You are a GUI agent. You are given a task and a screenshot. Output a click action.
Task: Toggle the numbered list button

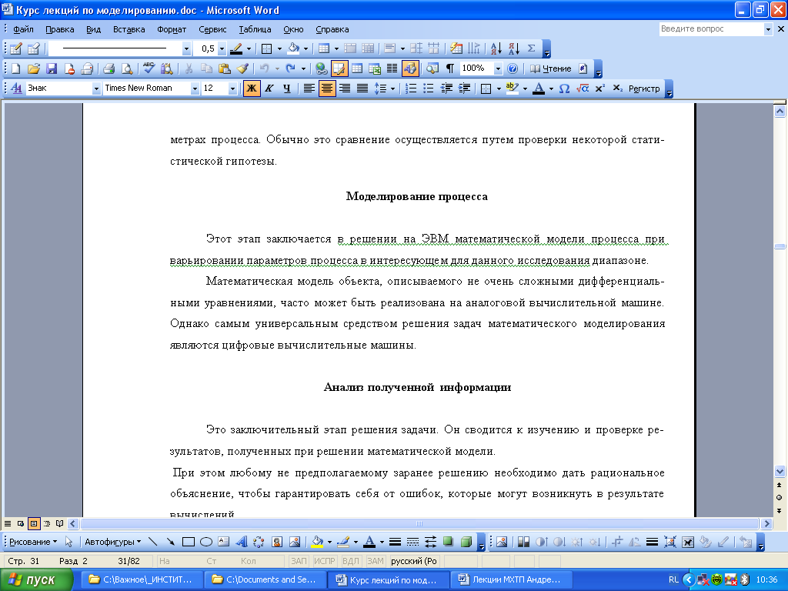[411, 88]
